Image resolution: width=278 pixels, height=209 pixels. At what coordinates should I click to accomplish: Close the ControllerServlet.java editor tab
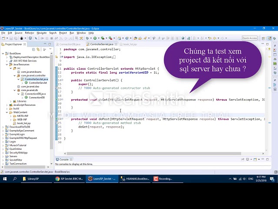[116, 44]
